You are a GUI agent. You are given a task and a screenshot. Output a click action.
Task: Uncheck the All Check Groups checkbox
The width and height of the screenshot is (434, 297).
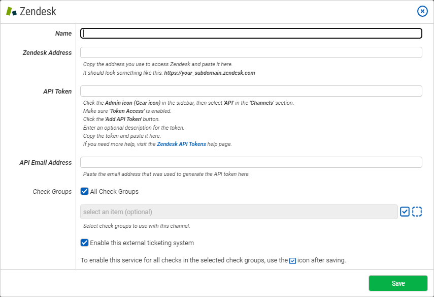pyautogui.click(x=84, y=191)
